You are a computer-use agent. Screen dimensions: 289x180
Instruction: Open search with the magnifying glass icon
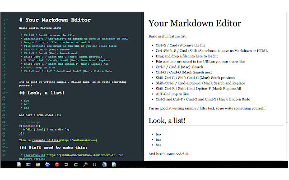(85, 164)
